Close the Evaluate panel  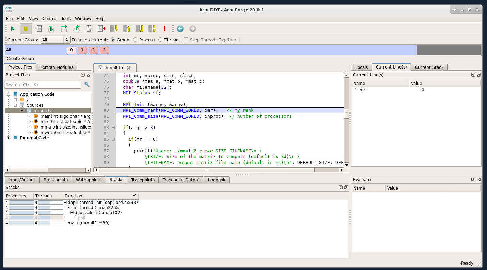[478, 180]
